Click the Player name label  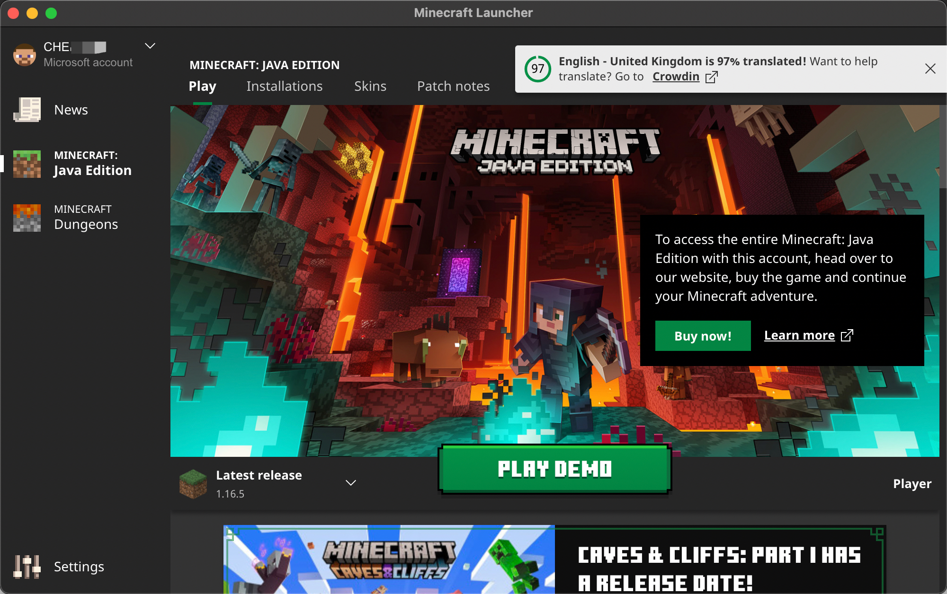[912, 484]
